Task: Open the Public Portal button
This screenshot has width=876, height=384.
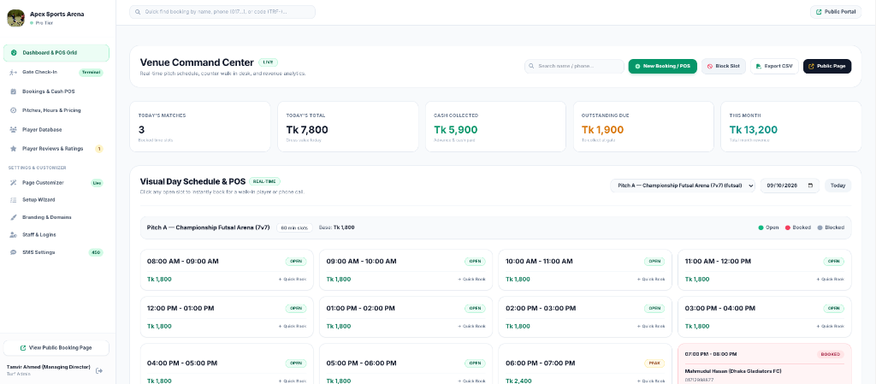Action: 836,12
